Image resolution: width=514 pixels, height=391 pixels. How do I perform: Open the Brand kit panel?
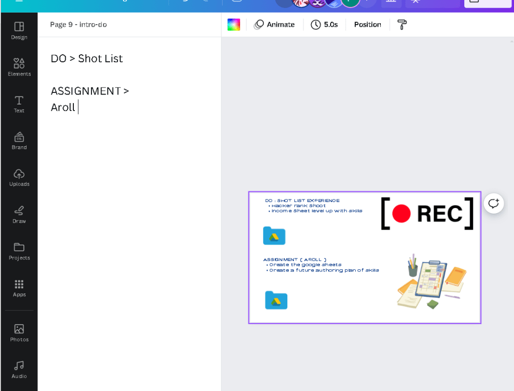[x=19, y=141]
